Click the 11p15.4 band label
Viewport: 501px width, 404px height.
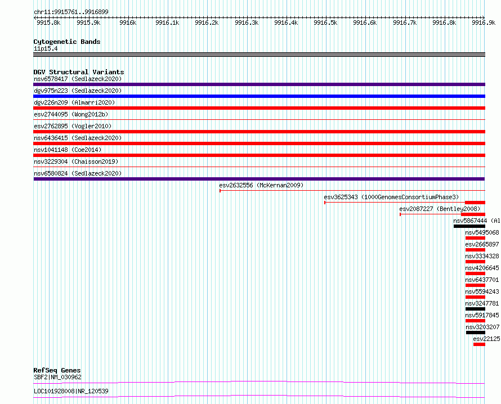pos(46,48)
